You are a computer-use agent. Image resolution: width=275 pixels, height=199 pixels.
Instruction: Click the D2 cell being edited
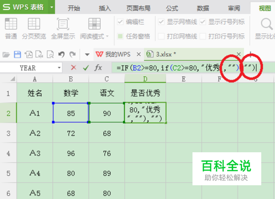tap(145, 113)
